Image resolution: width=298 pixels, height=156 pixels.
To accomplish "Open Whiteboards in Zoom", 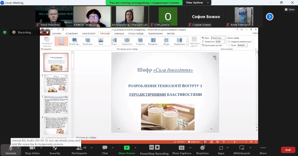I will (241, 150).
